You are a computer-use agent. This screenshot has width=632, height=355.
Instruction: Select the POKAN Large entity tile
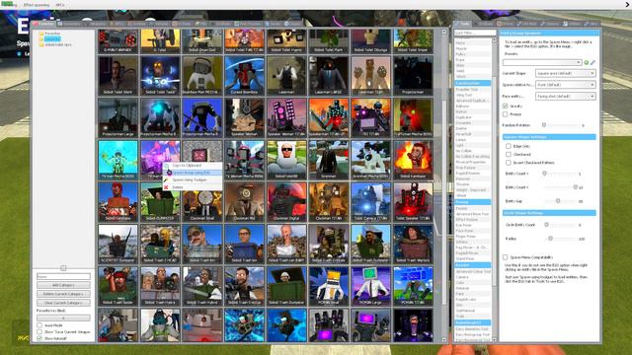tap(370, 286)
